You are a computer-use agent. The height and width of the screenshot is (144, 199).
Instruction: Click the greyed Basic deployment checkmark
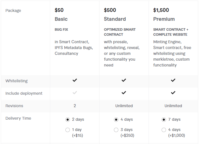point(75,93)
